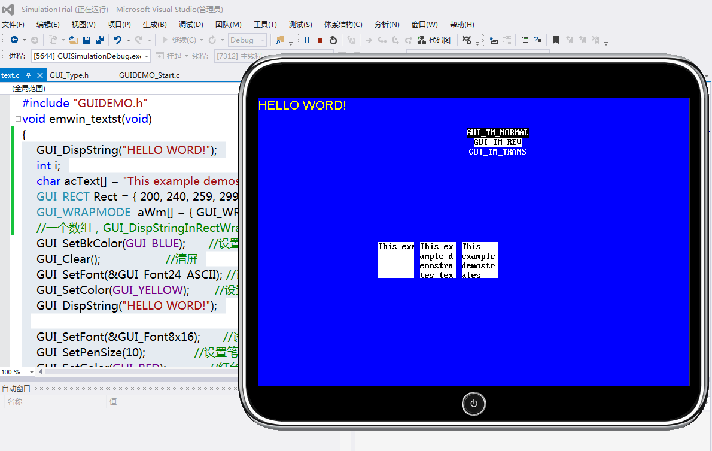Expand the navigate backward dropdown arrow
Screen dimensions: 712x451
pyautogui.click(x=25, y=40)
